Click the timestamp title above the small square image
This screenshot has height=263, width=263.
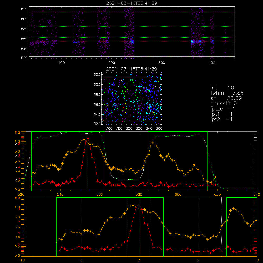[x=131, y=69]
